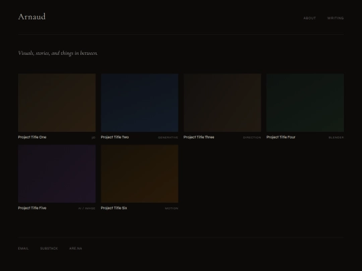
Task: Open the Substack footer link
Action: 49,248
